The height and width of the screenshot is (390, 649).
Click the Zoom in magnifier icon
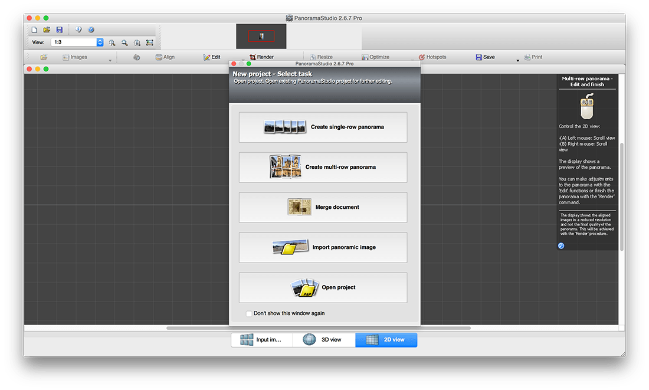pos(112,42)
